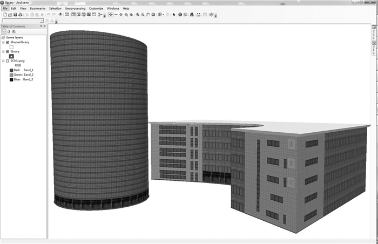
Task: Uncheck the Shapeslibrary layer checkbox
Action: [8, 42]
